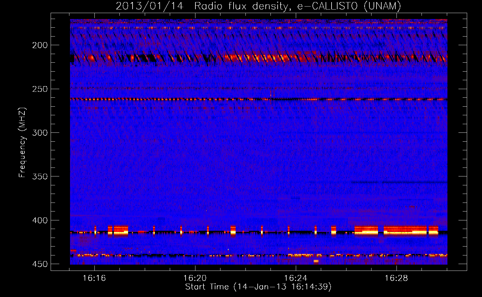Click the 300 frequency tick label

[40, 133]
